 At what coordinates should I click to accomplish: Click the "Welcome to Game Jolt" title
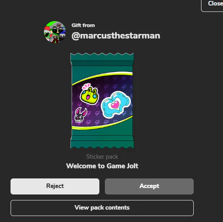[x=102, y=166]
